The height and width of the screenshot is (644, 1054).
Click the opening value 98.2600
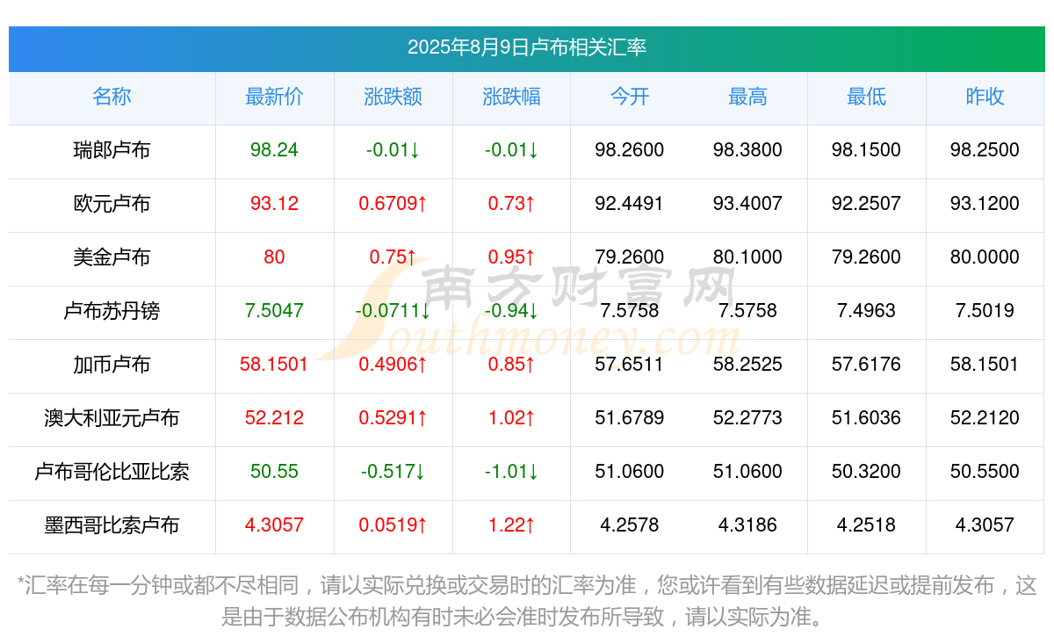click(x=630, y=150)
